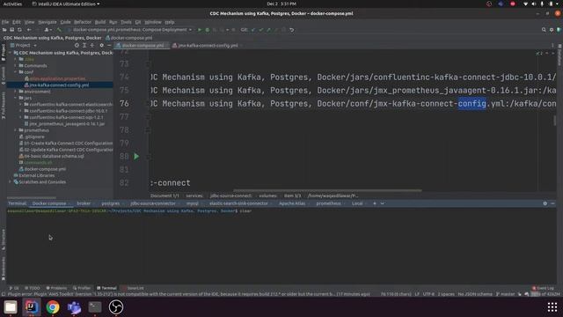
Task: Expand the prometheus folder
Action: 16,130
